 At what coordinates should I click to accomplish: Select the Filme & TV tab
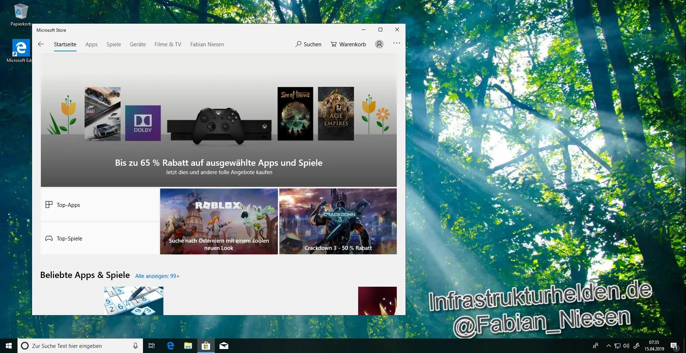tap(168, 44)
